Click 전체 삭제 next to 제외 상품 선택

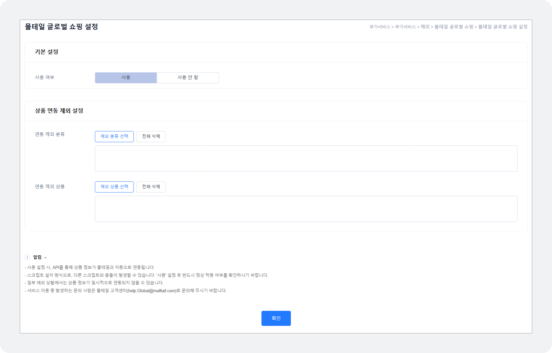(151, 187)
